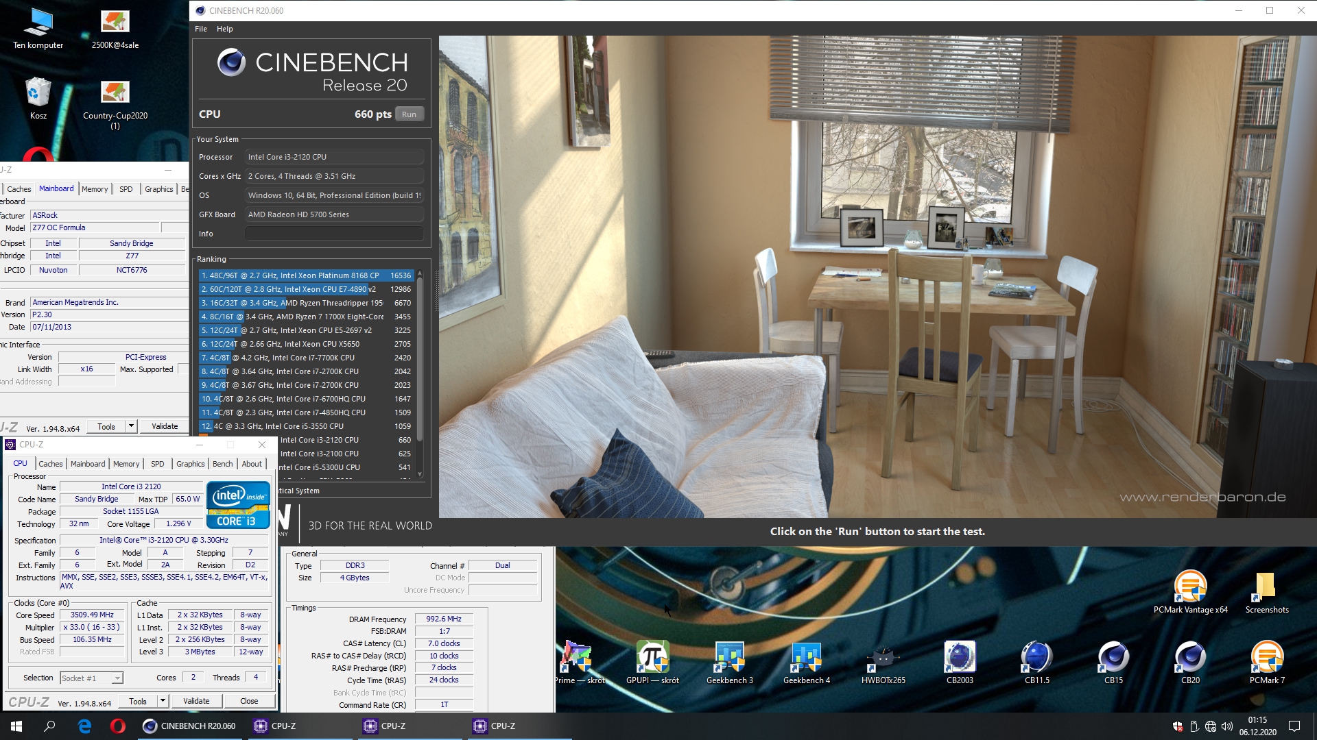Screen dimensions: 1317x740
Task: Open PCMark Vantage x64 desktop shortcut
Action: coord(1191,592)
